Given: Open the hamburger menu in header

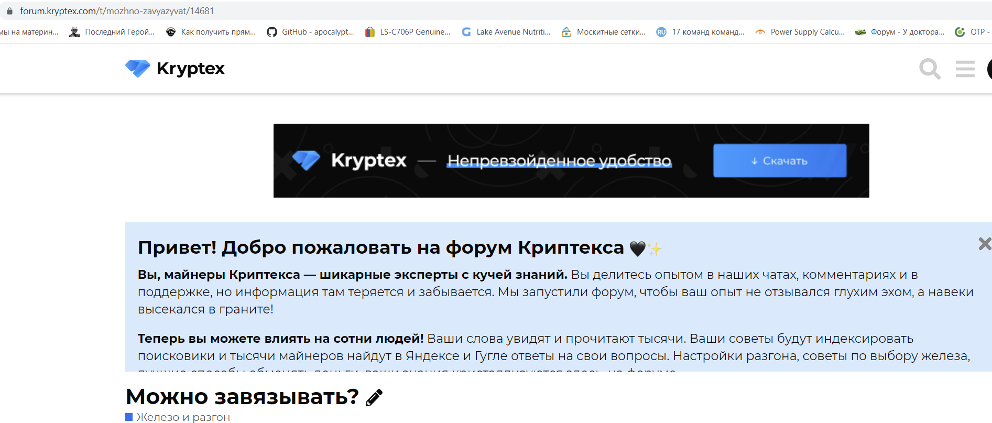Looking at the screenshot, I should tap(965, 69).
